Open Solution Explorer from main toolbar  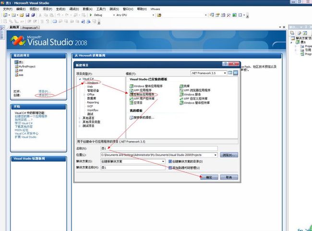[212, 15]
